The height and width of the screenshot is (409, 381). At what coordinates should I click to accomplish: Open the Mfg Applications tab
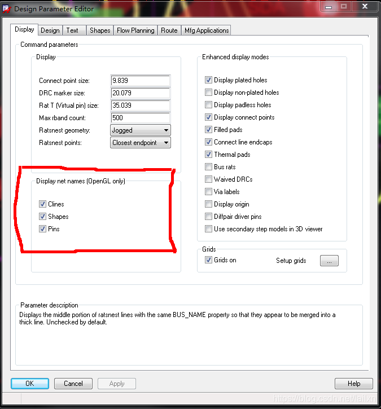point(207,30)
